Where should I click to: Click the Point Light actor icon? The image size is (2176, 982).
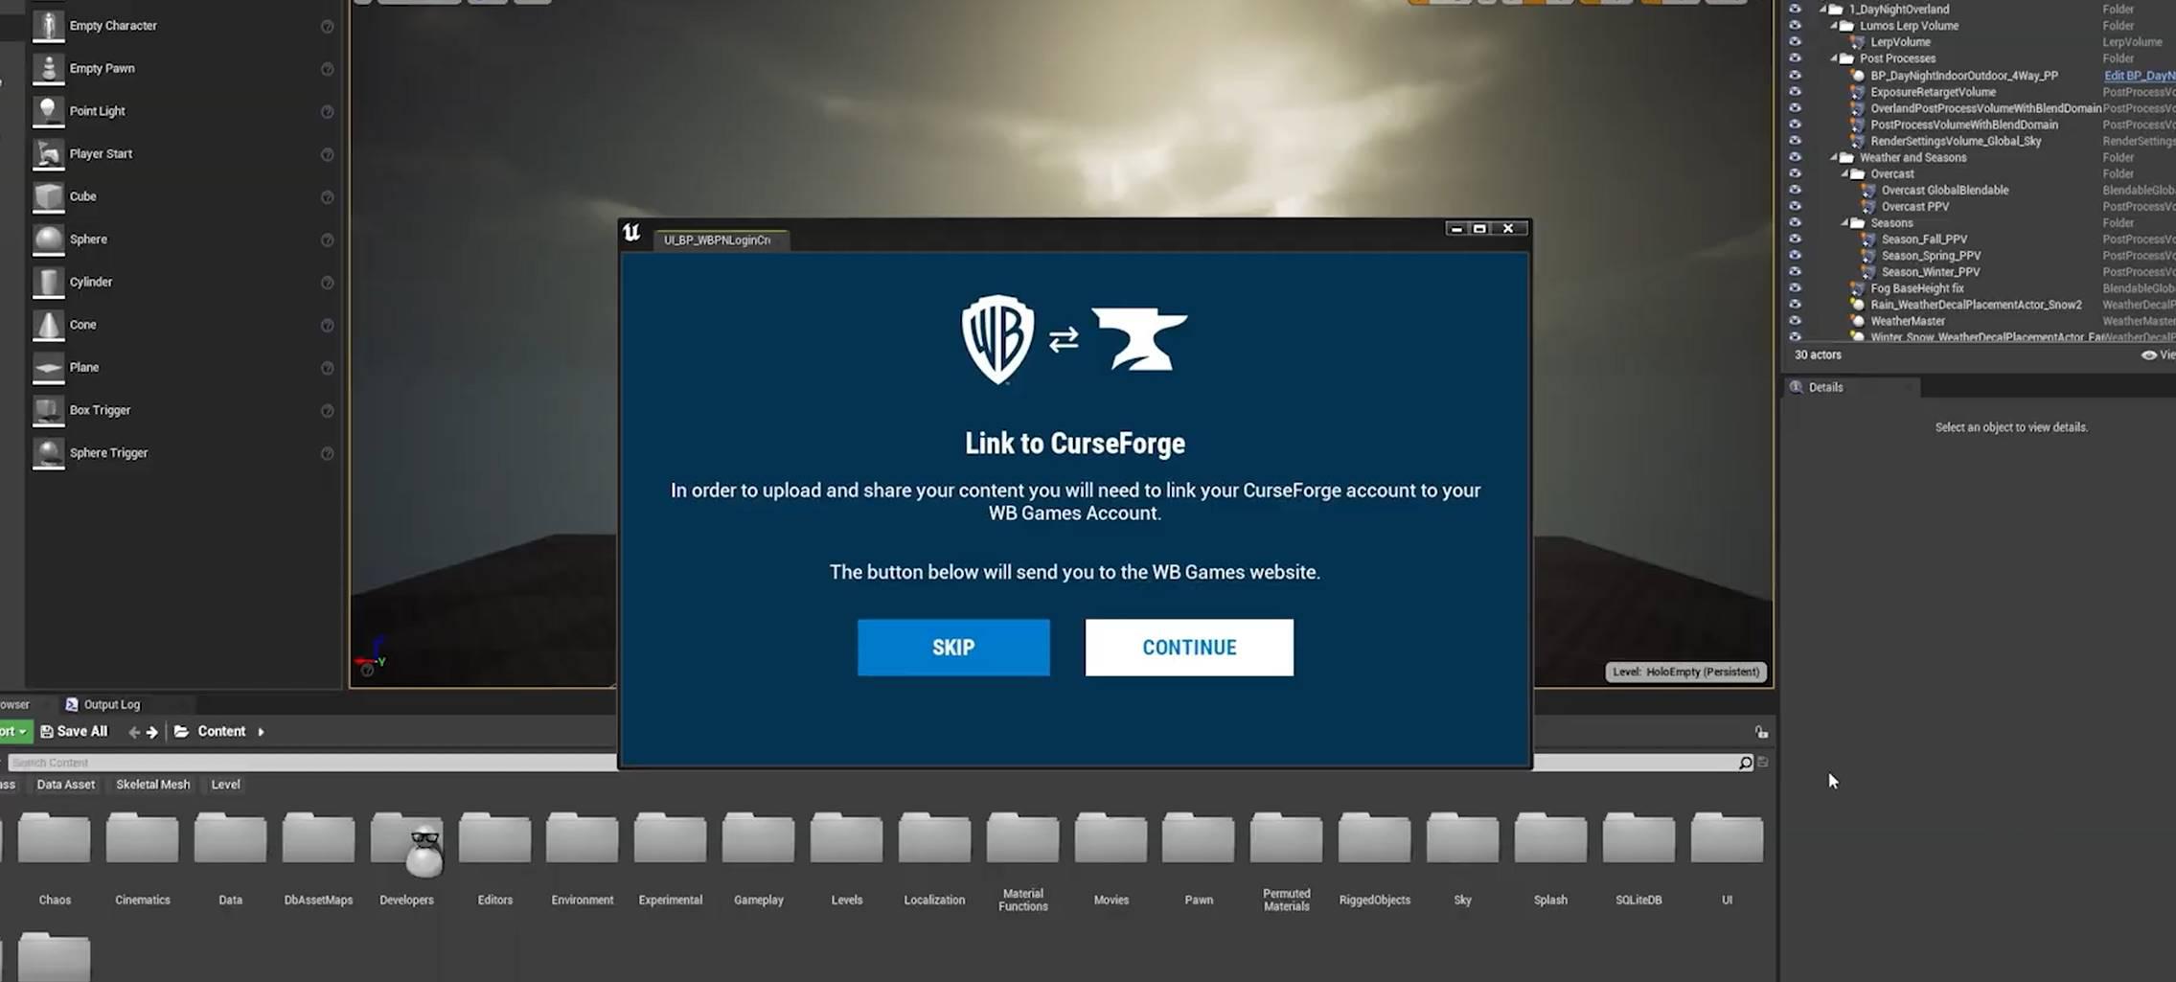point(48,111)
